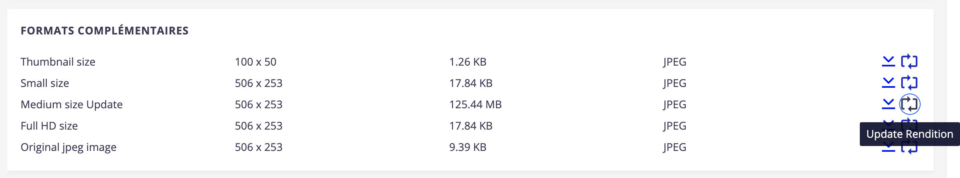
Task: Select the Full HD size row label
Action: coord(49,126)
